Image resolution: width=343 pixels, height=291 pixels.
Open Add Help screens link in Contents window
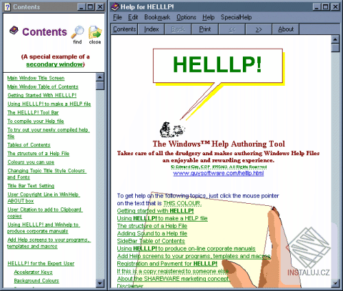tap(49, 243)
